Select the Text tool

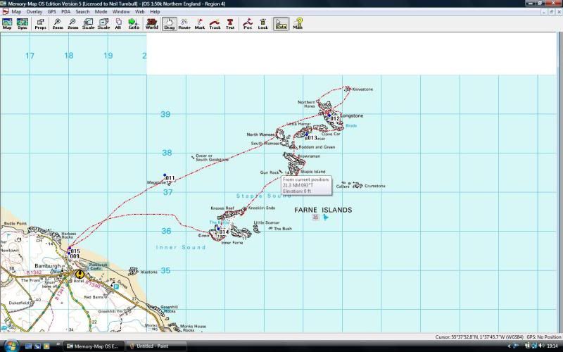(230, 23)
